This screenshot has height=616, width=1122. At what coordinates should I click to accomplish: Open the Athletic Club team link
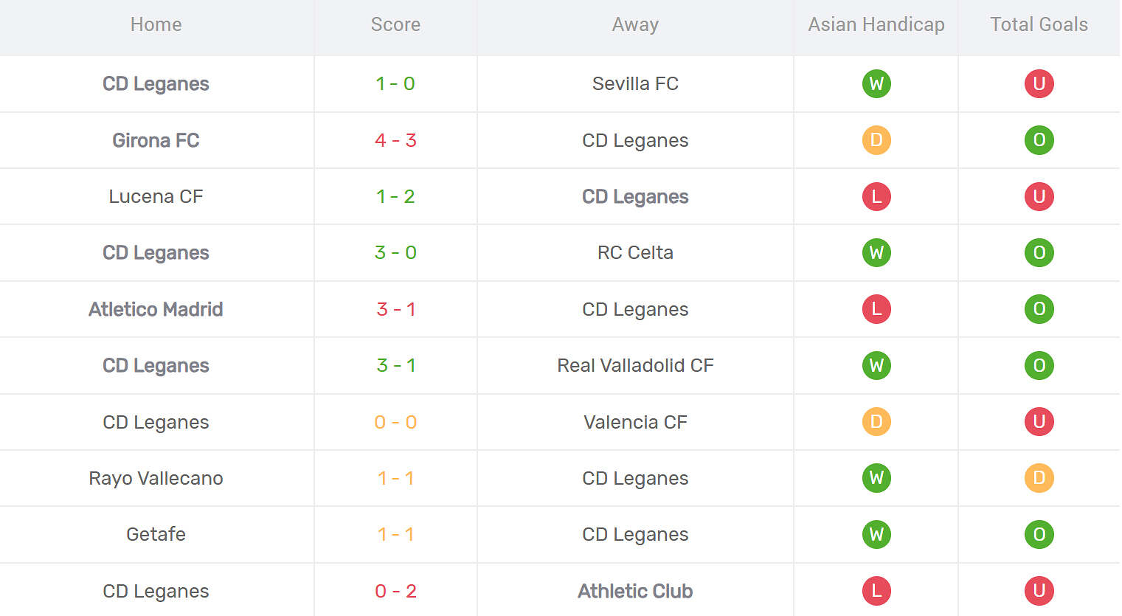(x=635, y=591)
